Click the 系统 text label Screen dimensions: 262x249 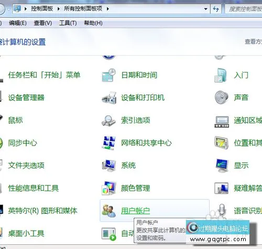(128, 165)
